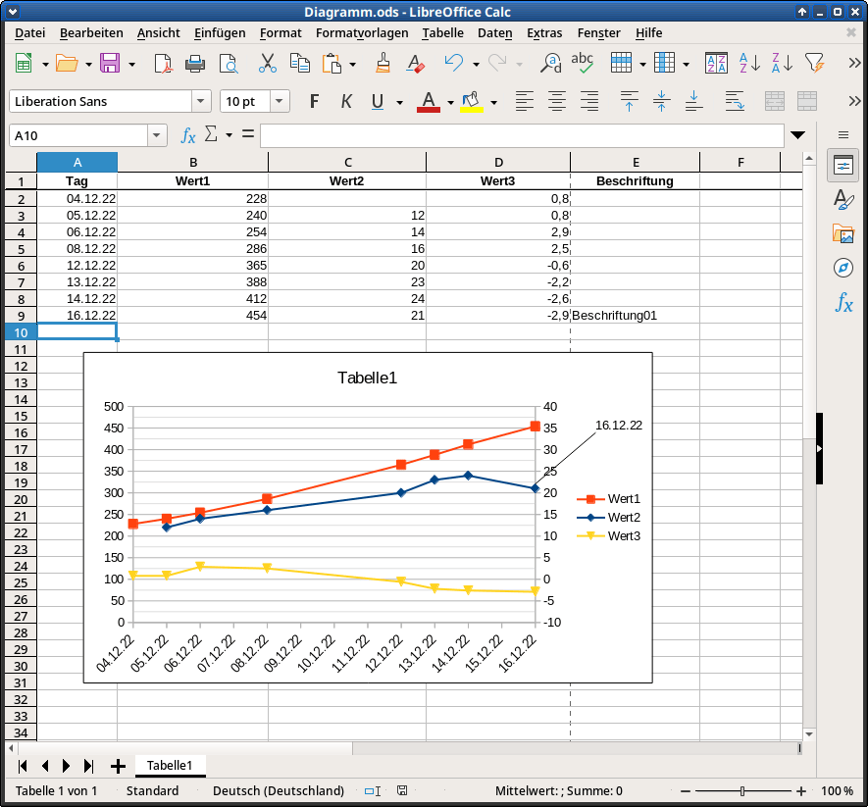868x807 pixels.
Task: Open the print preview
Action: [x=229, y=64]
